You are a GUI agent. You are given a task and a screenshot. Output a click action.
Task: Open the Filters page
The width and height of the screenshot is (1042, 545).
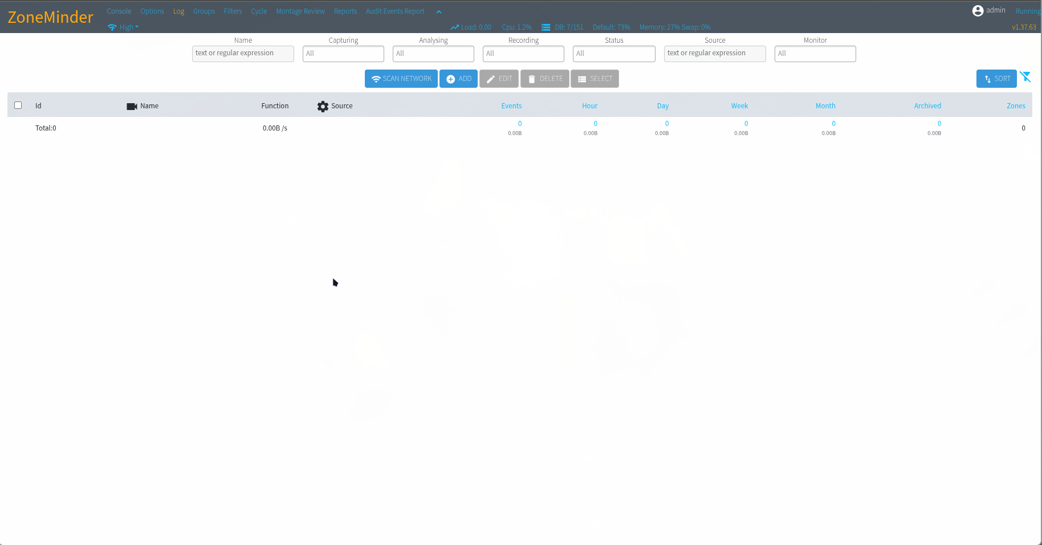tap(233, 11)
